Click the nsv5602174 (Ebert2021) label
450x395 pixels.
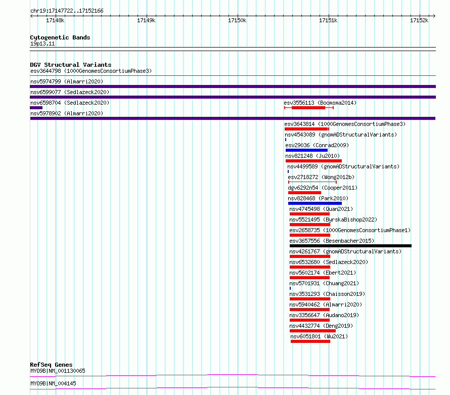[x=323, y=273]
